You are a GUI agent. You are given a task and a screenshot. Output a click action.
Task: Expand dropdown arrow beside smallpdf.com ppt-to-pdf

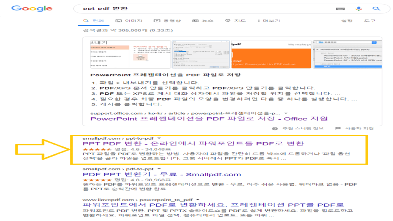click(x=159, y=138)
